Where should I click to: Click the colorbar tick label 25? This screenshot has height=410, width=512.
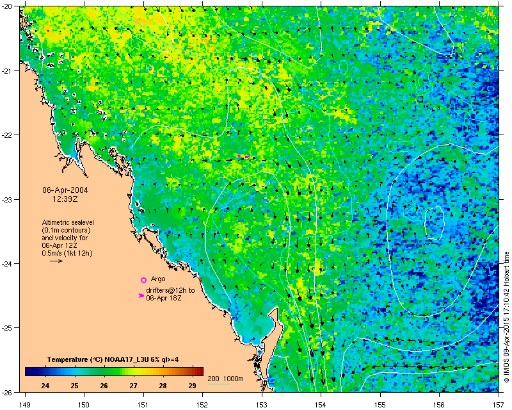[74, 386]
